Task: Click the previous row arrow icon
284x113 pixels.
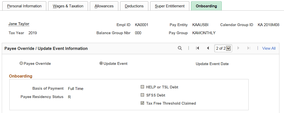Action: point(208,48)
